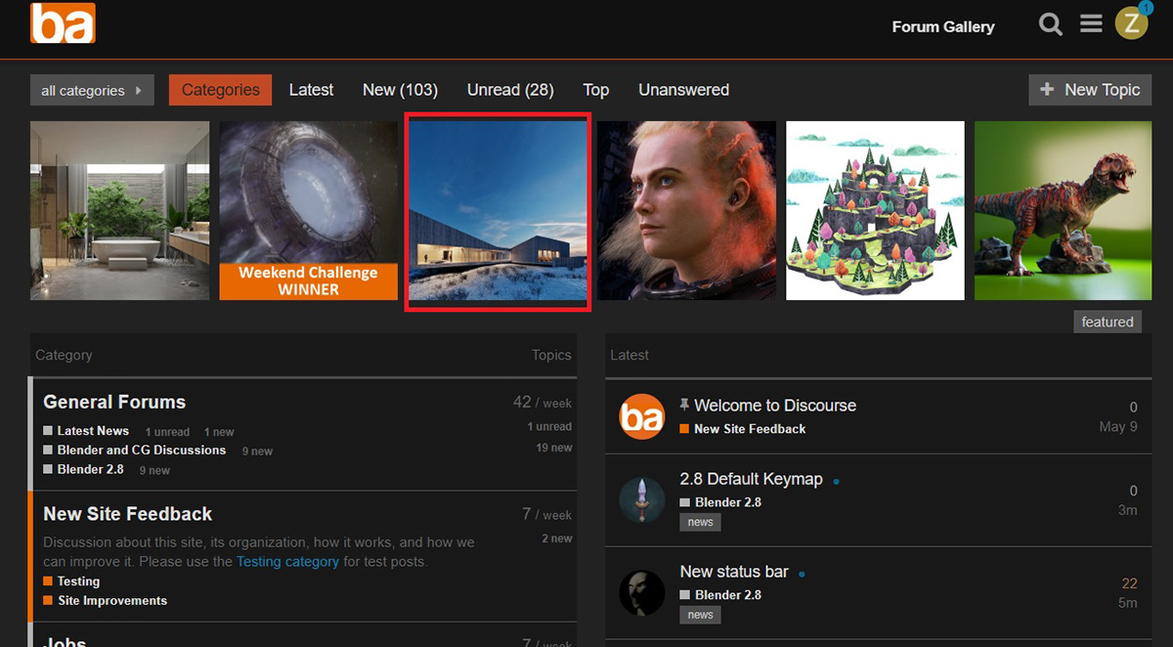
Task: Switch to the New (103) tab
Action: coord(400,90)
